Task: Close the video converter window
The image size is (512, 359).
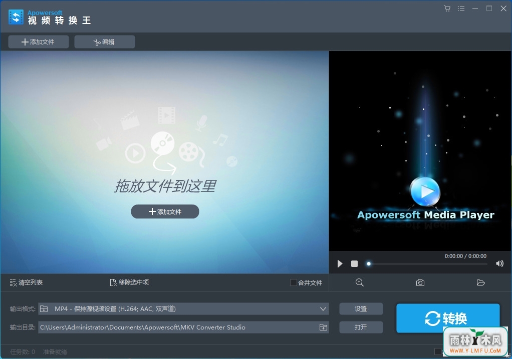Action: [x=503, y=8]
